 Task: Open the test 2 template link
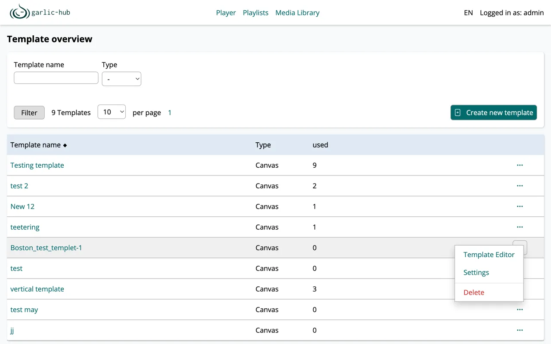(x=19, y=186)
